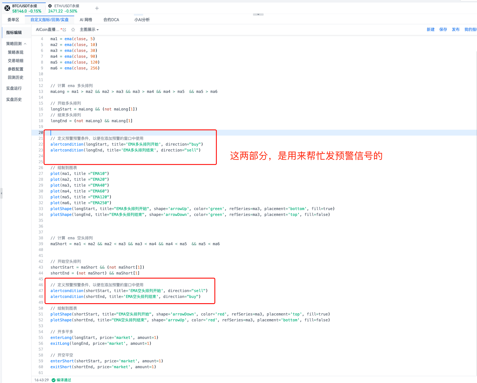Click the AICoin直播… indicator name

47,30
